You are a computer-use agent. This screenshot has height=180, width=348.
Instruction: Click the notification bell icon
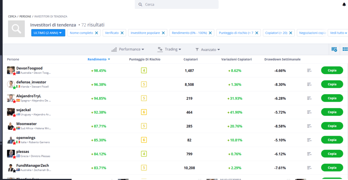pos(344,5)
